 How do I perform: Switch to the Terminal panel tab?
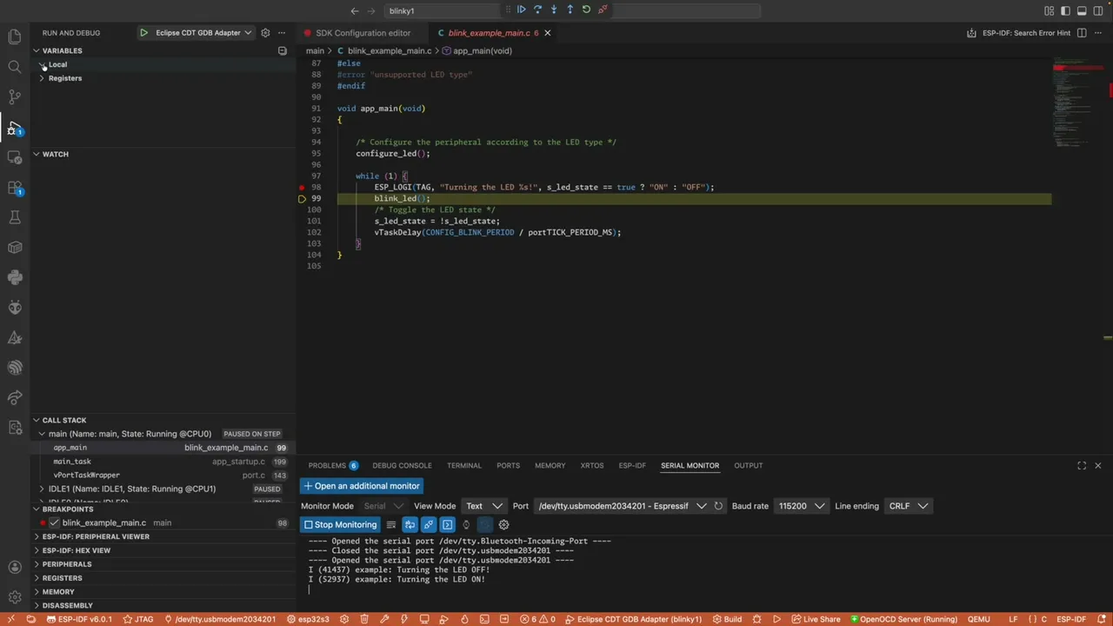click(x=463, y=466)
